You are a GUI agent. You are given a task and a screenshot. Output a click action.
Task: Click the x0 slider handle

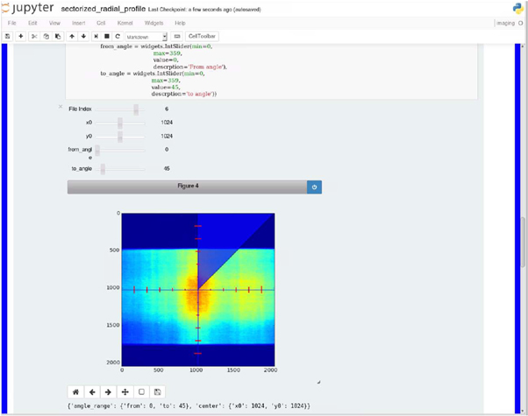pyautogui.click(x=120, y=123)
